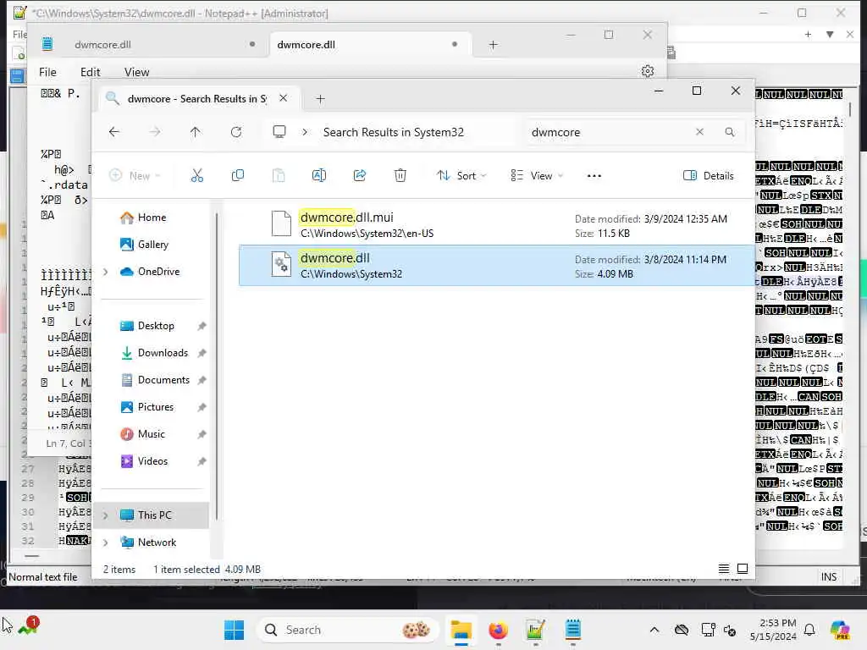Click Search Results in System32 address text

(393, 132)
